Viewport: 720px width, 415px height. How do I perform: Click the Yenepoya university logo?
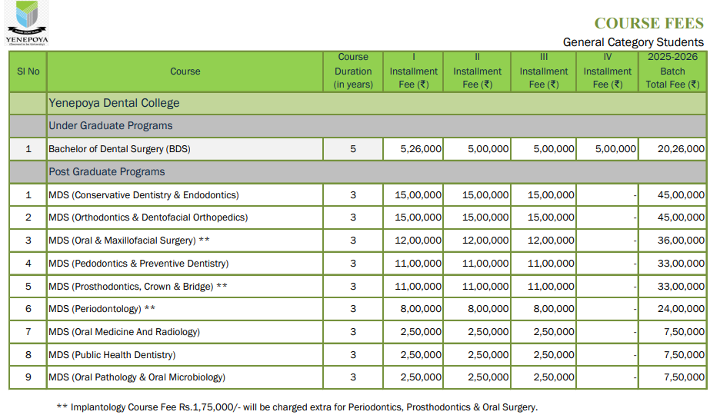pyautogui.click(x=26, y=23)
